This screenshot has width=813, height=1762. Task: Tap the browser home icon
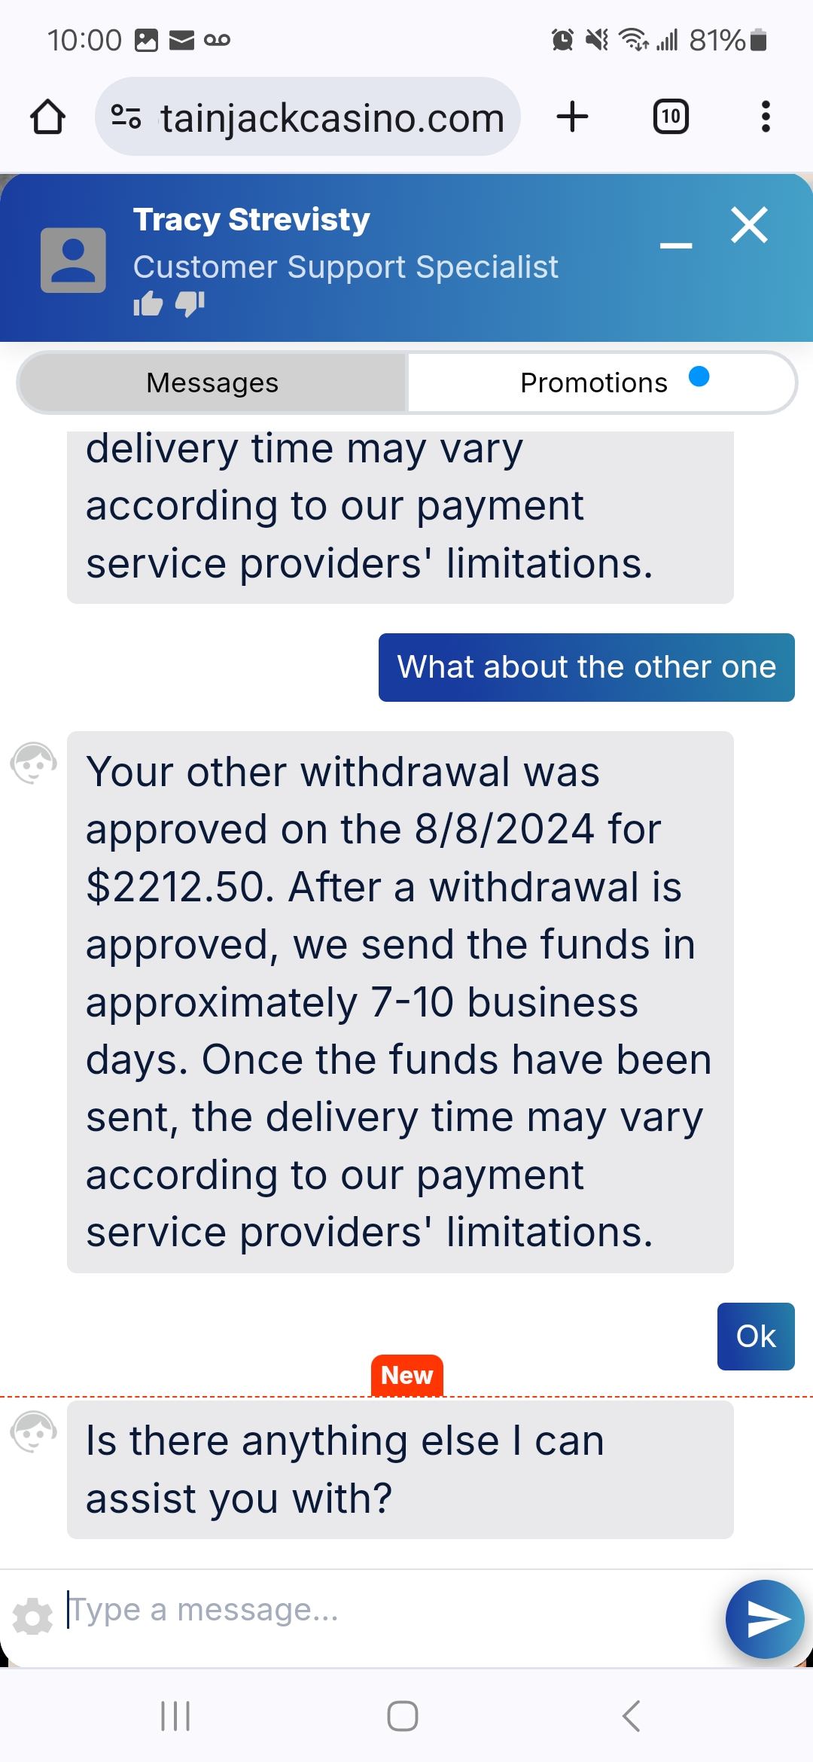coord(47,117)
